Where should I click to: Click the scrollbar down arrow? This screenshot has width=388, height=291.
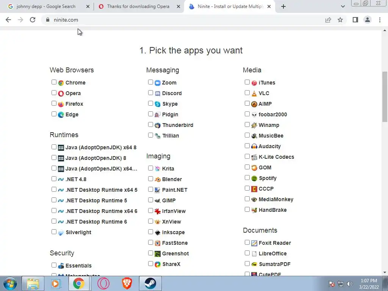click(385, 272)
